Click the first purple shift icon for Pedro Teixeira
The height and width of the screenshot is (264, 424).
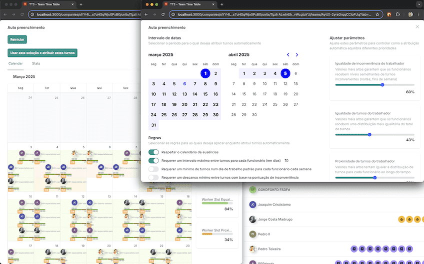(x=353, y=249)
